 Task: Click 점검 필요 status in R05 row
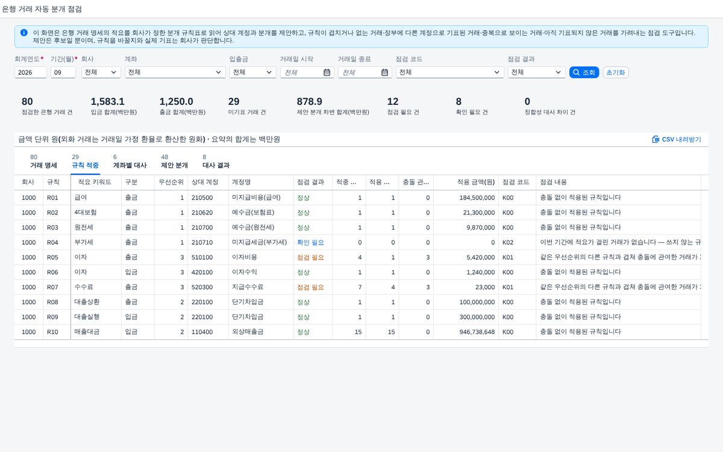pyautogui.click(x=310, y=257)
